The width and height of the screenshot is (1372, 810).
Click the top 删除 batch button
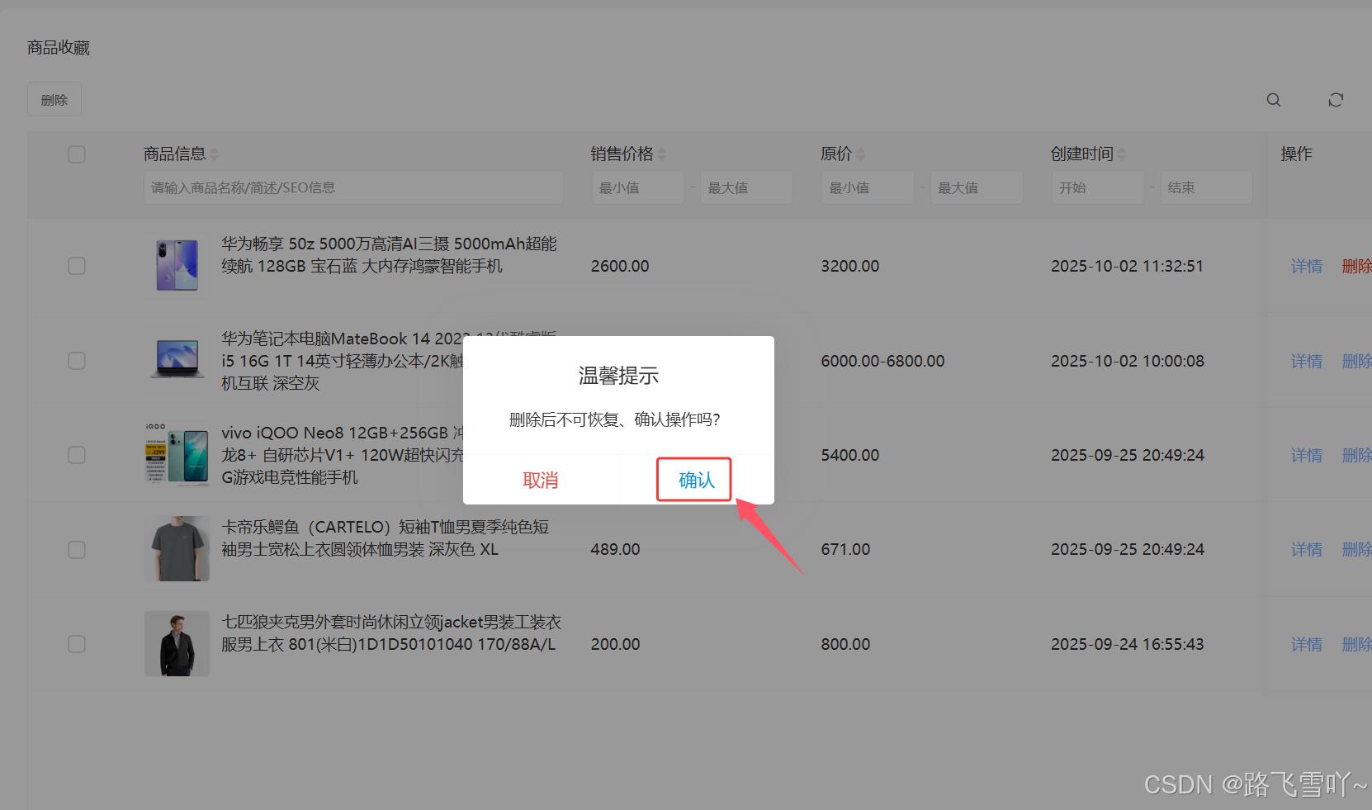(x=54, y=100)
